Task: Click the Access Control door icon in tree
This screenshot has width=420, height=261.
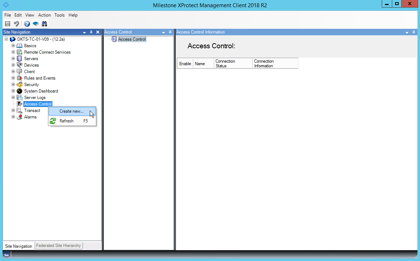Action: pyautogui.click(x=19, y=104)
